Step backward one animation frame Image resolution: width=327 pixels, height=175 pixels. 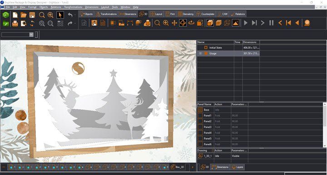[x=280, y=23]
